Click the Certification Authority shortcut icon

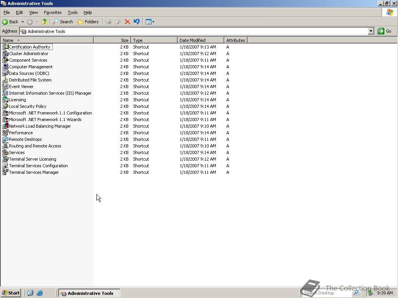5,47
